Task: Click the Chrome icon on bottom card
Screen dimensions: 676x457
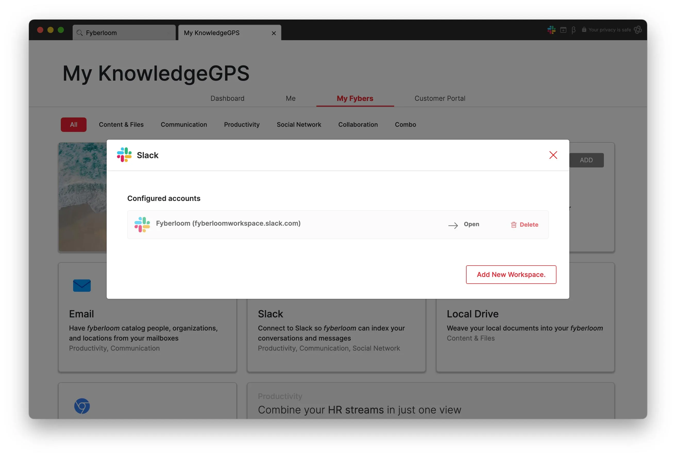Action: click(82, 406)
